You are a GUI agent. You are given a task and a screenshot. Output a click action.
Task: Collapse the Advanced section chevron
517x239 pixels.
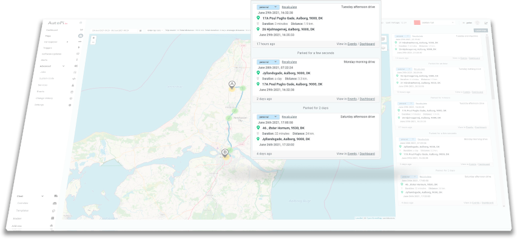(x=63, y=66)
